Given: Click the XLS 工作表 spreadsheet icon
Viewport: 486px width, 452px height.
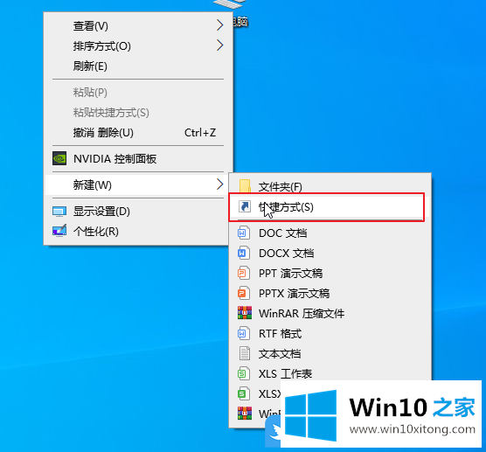Looking at the screenshot, I should (244, 373).
